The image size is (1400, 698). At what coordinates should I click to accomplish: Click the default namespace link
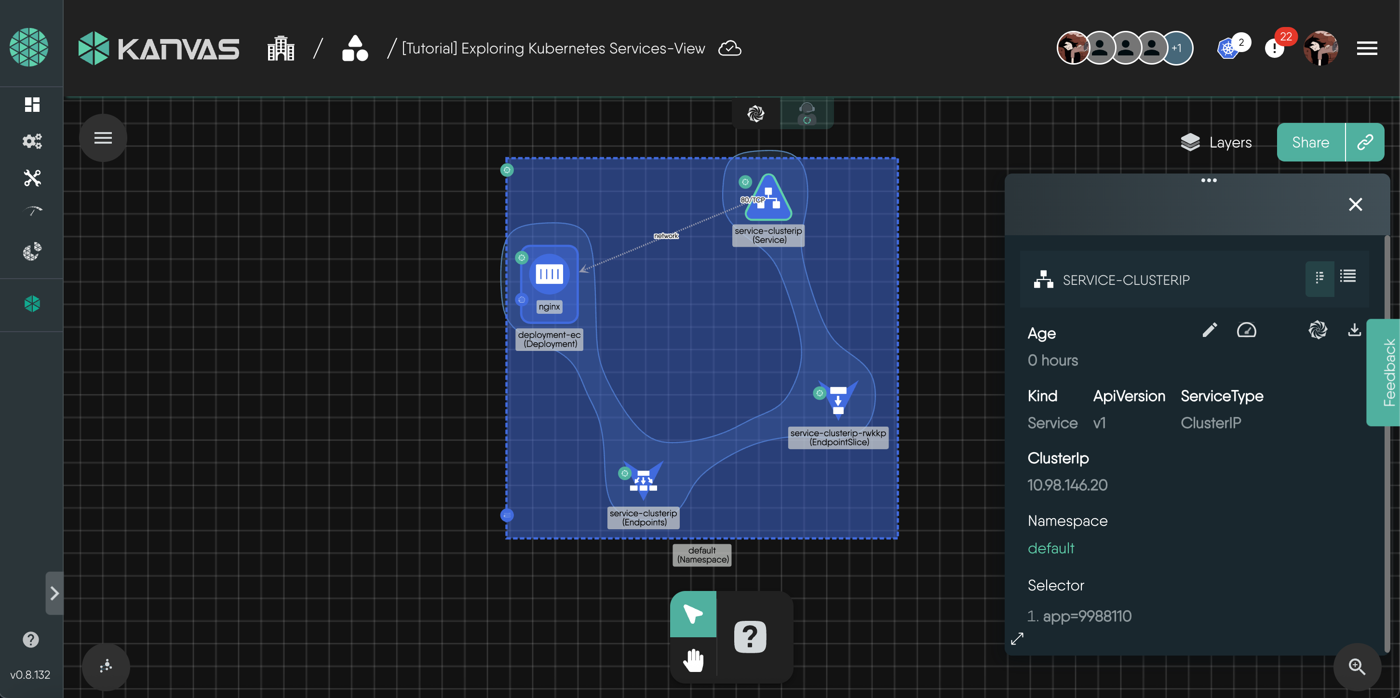1050,548
